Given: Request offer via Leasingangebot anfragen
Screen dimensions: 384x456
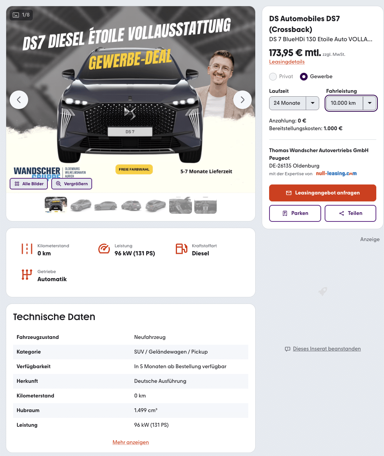Looking at the screenshot, I should point(323,193).
